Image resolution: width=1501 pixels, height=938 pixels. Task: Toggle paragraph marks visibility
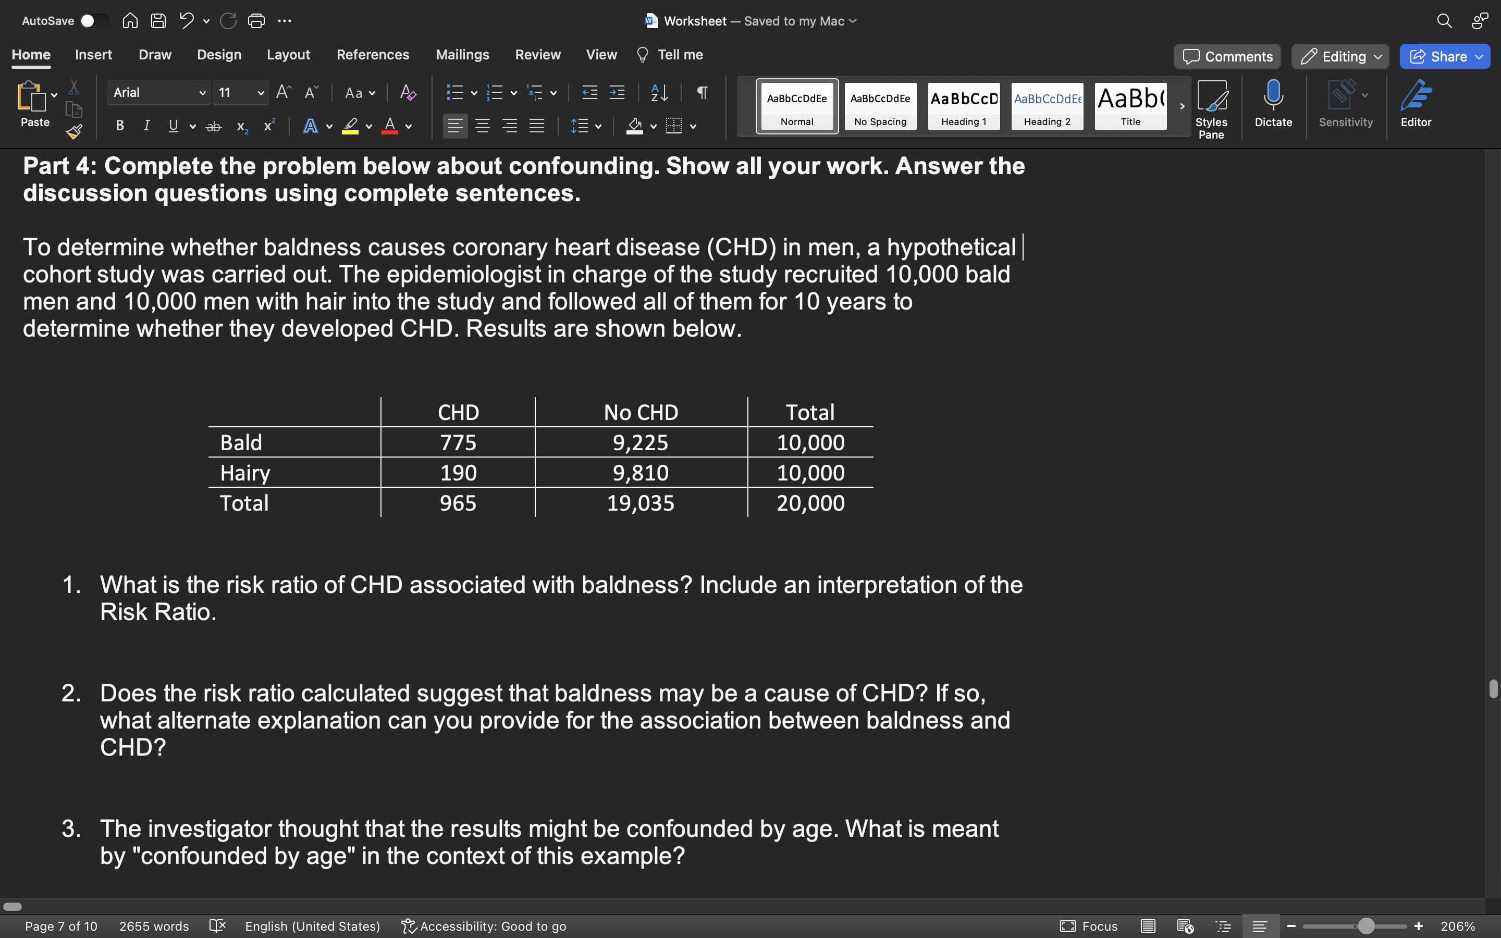701,92
